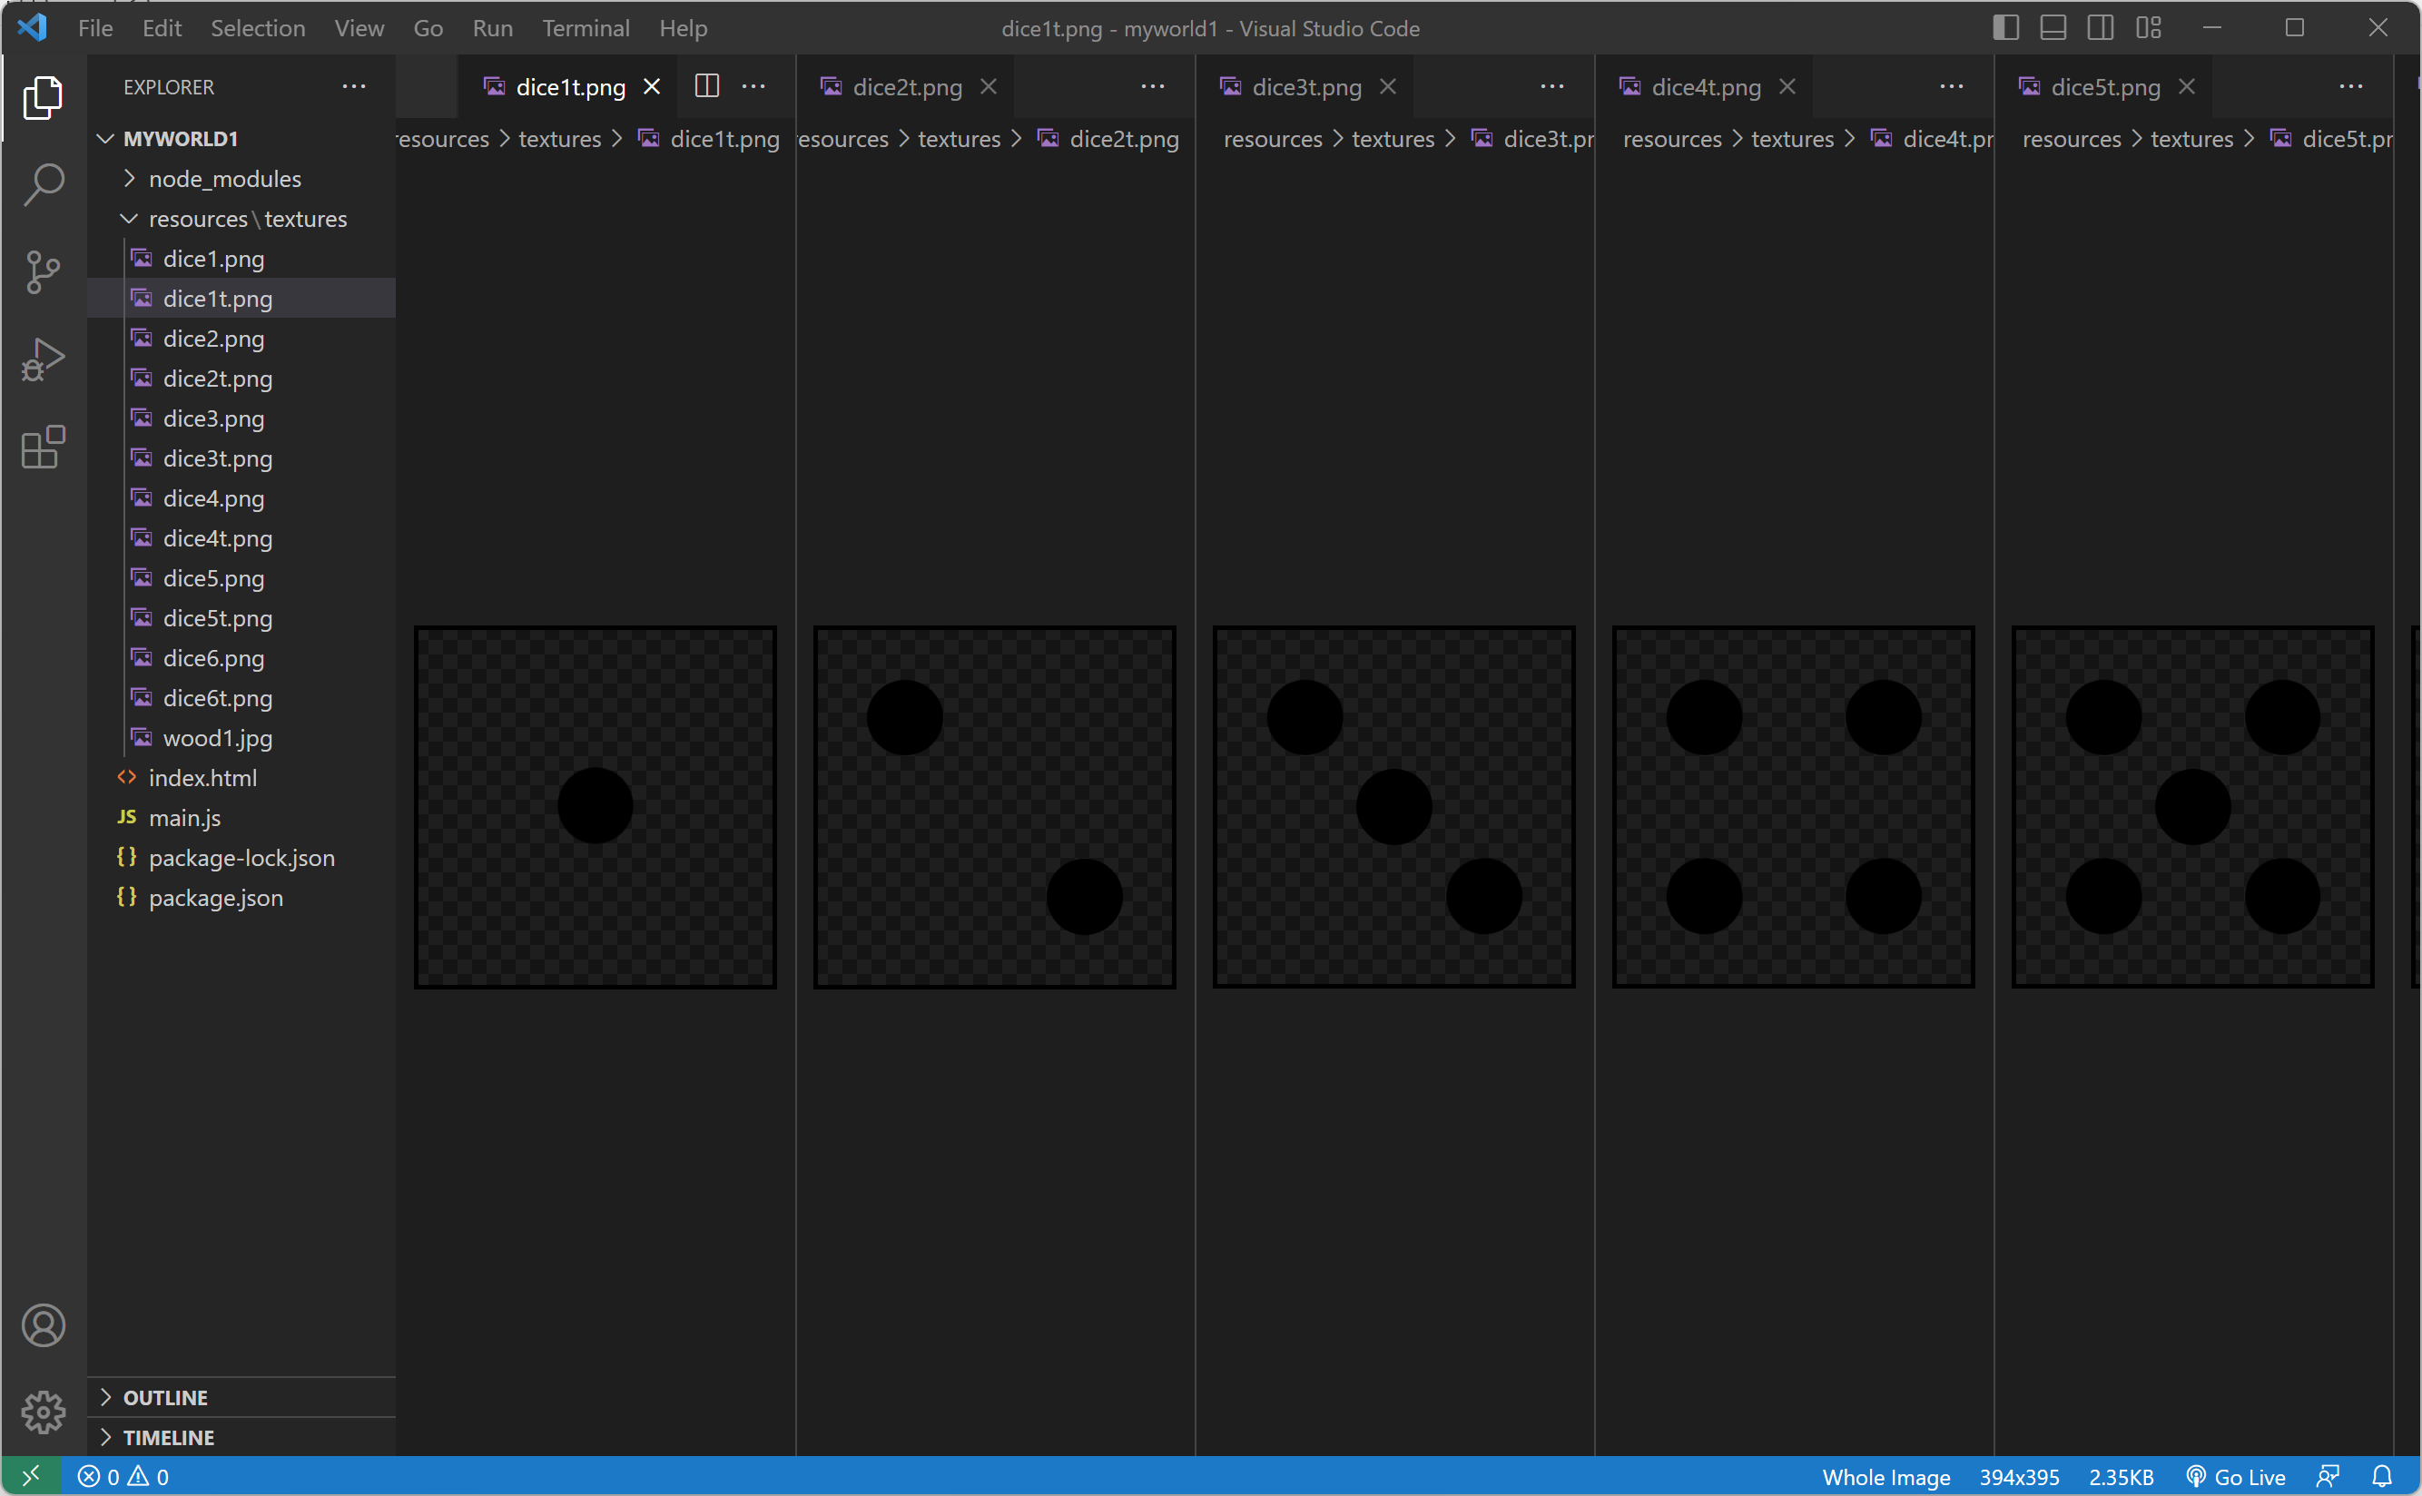Switch to the dice3t.png tab
Image resolution: width=2422 pixels, height=1496 pixels.
tap(1306, 87)
